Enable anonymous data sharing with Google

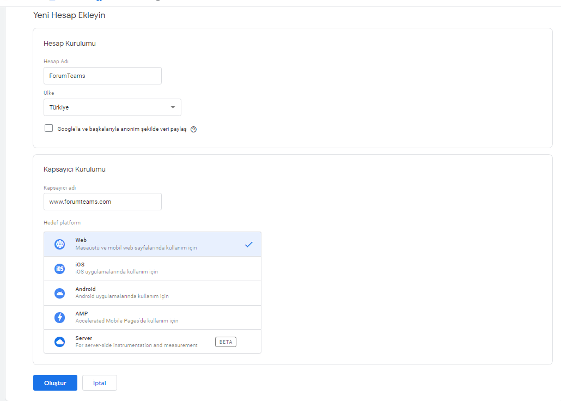click(48, 127)
